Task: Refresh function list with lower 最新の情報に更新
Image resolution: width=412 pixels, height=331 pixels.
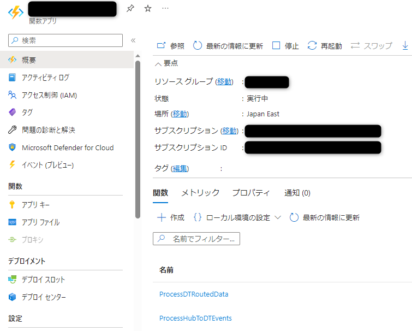Action: (x=325, y=217)
